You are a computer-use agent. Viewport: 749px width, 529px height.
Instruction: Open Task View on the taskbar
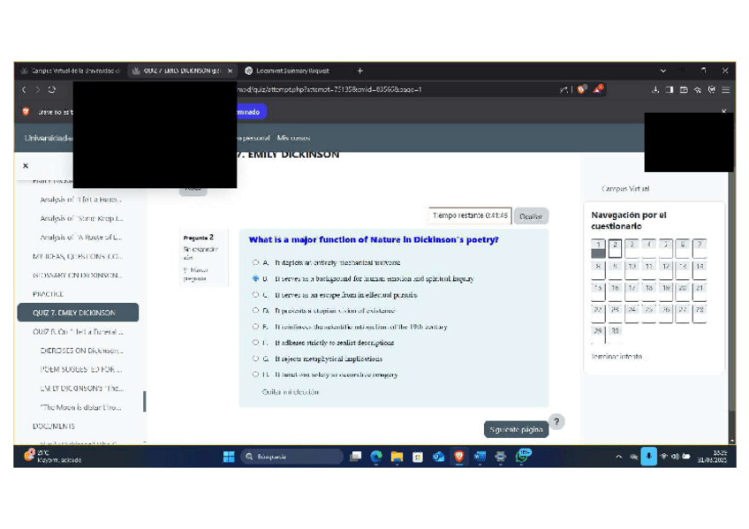click(x=355, y=457)
